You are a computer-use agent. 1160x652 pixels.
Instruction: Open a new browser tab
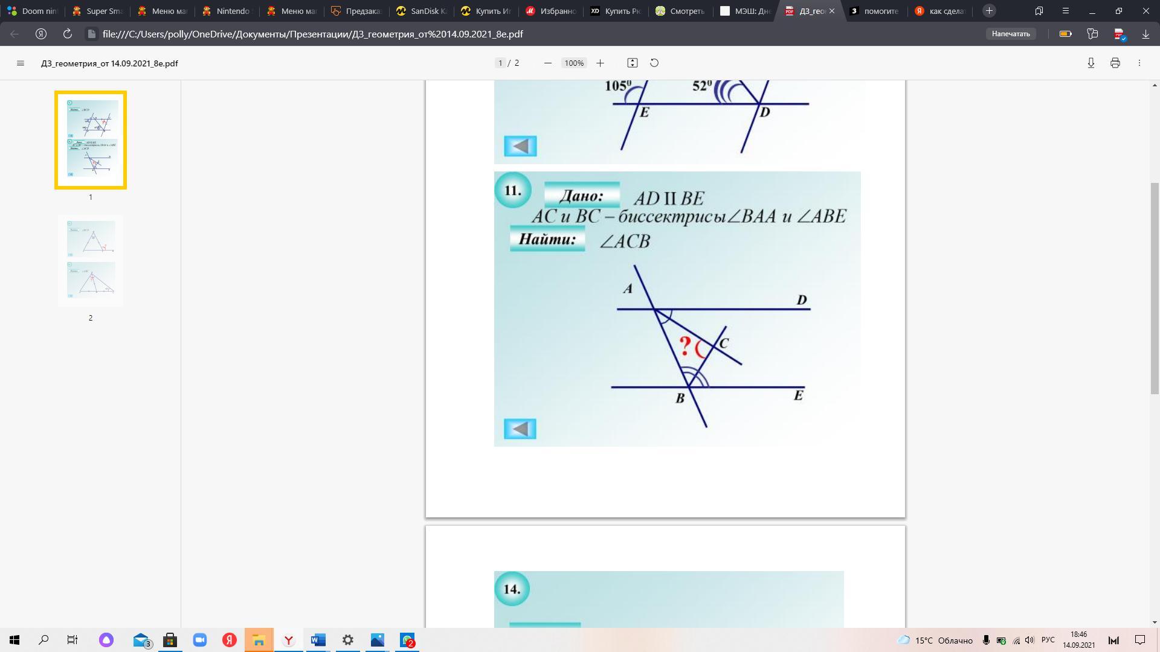(x=989, y=11)
